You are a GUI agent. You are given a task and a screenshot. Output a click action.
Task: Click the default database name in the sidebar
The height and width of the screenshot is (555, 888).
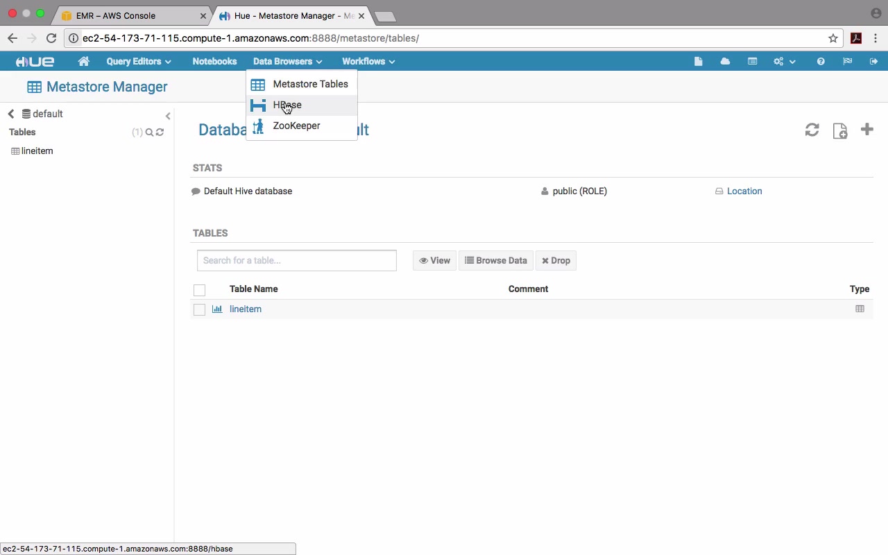(48, 114)
